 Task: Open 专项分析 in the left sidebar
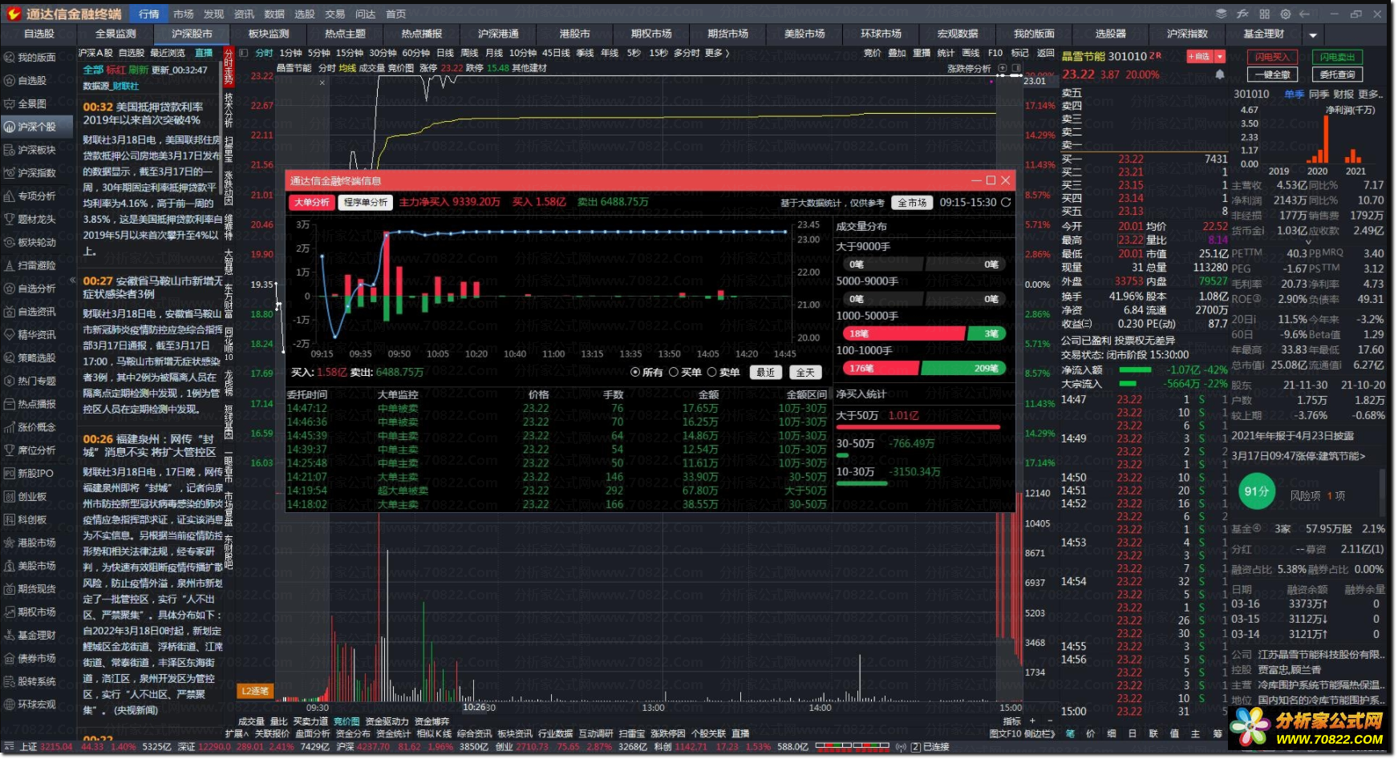coord(35,196)
